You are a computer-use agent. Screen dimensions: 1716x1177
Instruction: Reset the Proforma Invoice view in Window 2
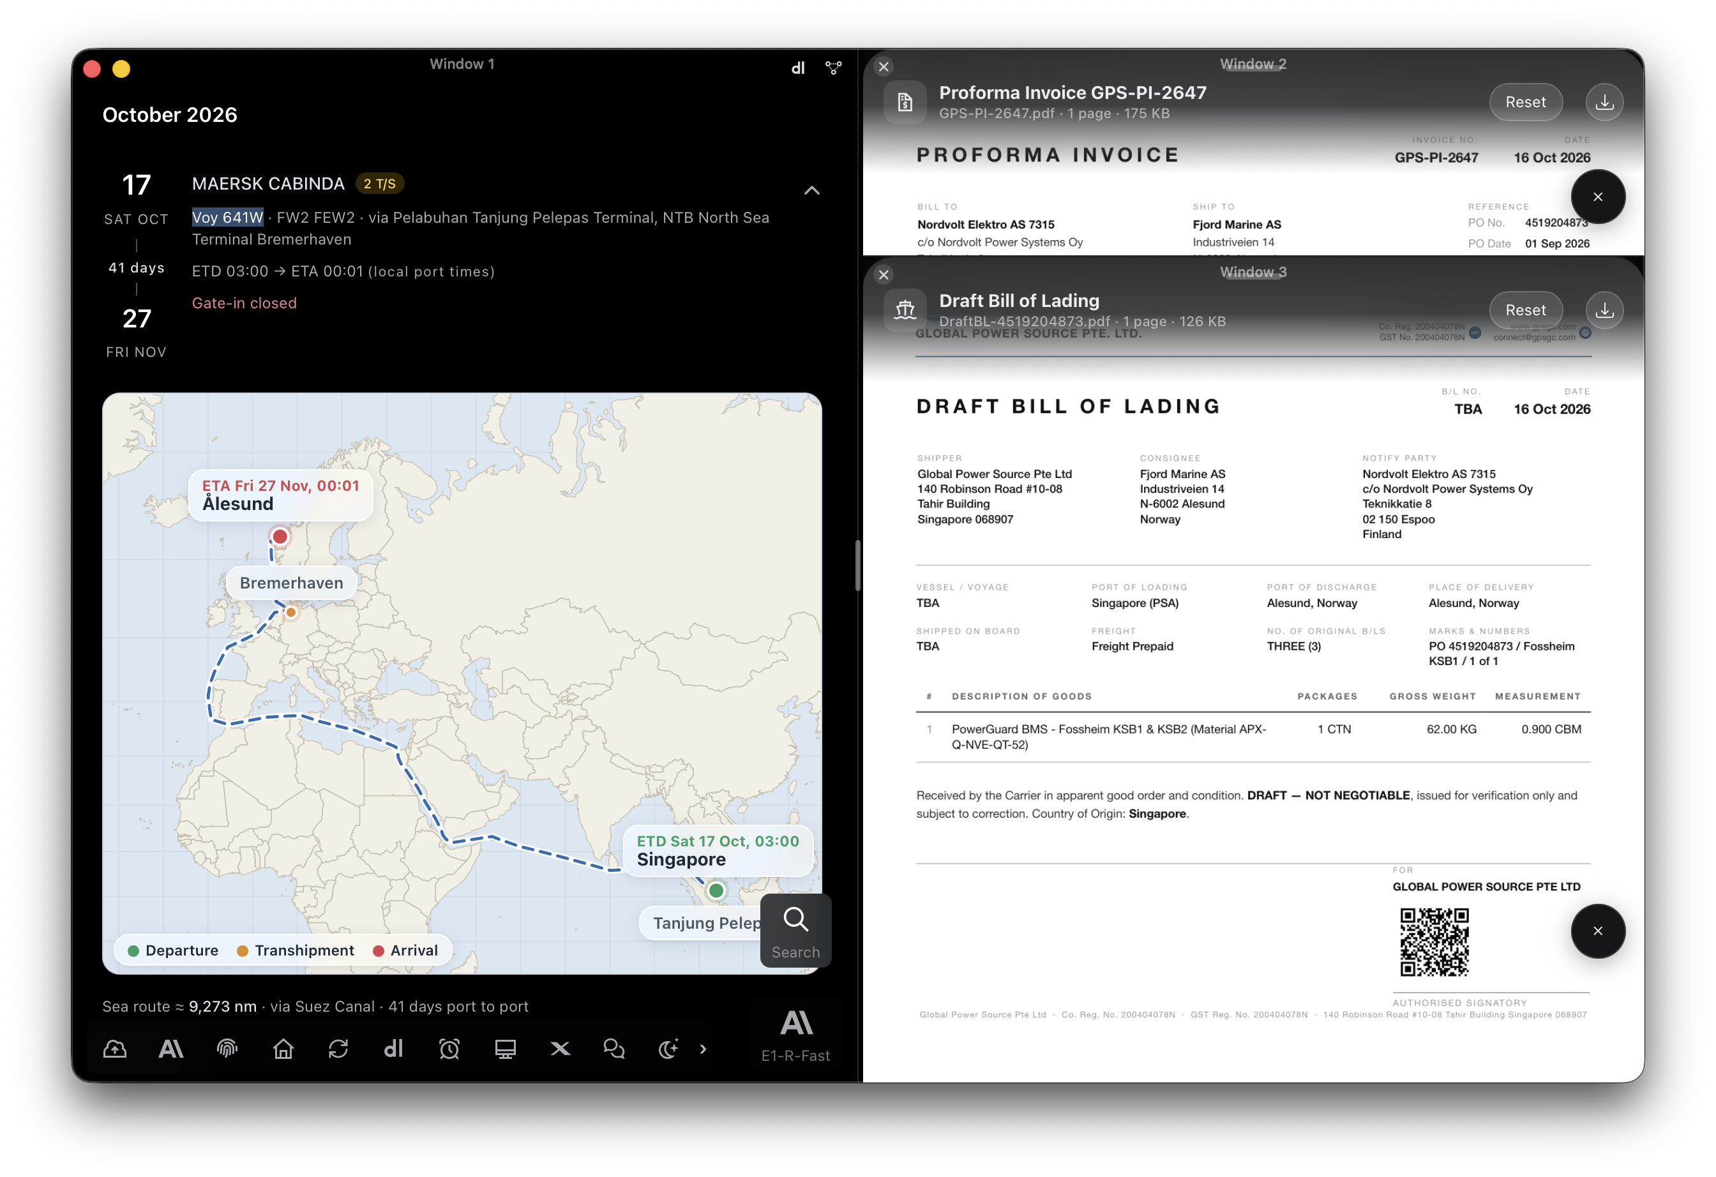pos(1526,102)
